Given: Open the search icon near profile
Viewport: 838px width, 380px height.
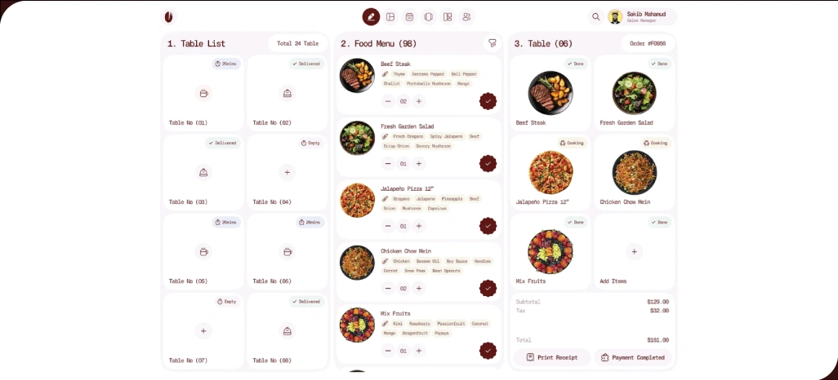Looking at the screenshot, I should click(x=595, y=16).
